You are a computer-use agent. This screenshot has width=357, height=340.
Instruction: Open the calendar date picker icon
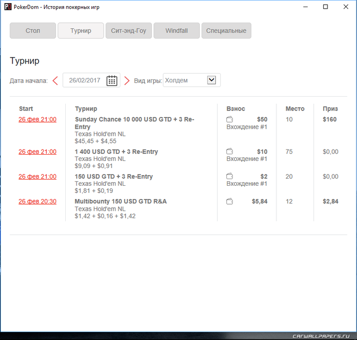point(112,80)
